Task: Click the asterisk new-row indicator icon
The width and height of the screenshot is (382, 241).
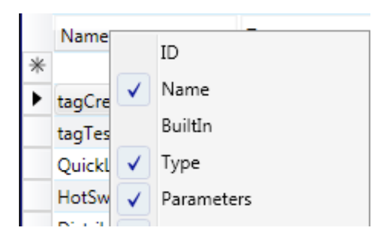Action: click(37, 66)
